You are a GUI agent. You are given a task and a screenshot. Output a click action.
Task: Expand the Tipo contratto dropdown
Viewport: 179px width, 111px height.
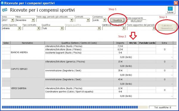(38, 28)
